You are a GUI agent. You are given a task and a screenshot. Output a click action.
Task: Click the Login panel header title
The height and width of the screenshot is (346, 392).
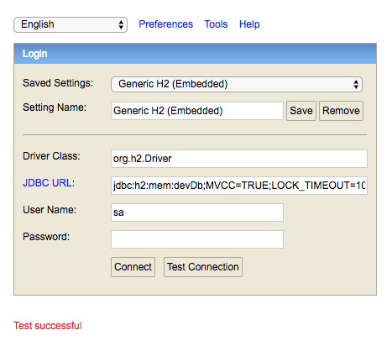(34, 54)
